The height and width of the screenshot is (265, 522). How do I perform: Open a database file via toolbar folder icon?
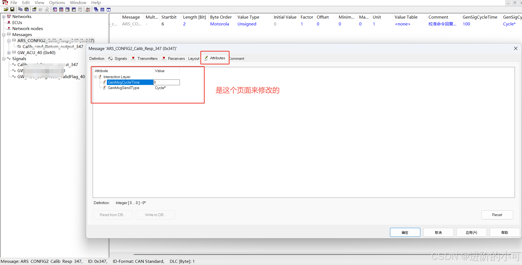click(6, 10)
